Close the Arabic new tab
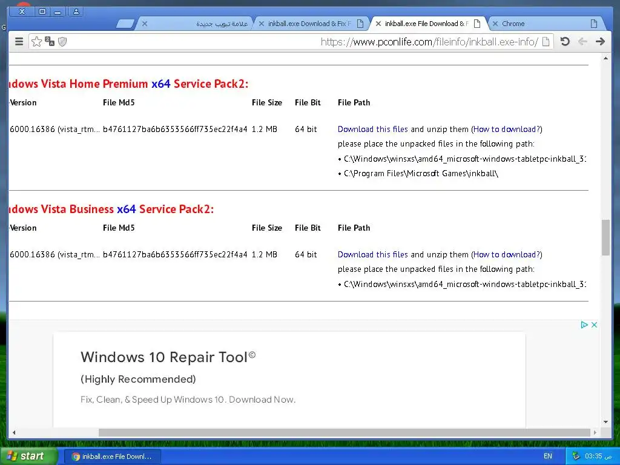 pyautogui.click(x=145, y=24)
